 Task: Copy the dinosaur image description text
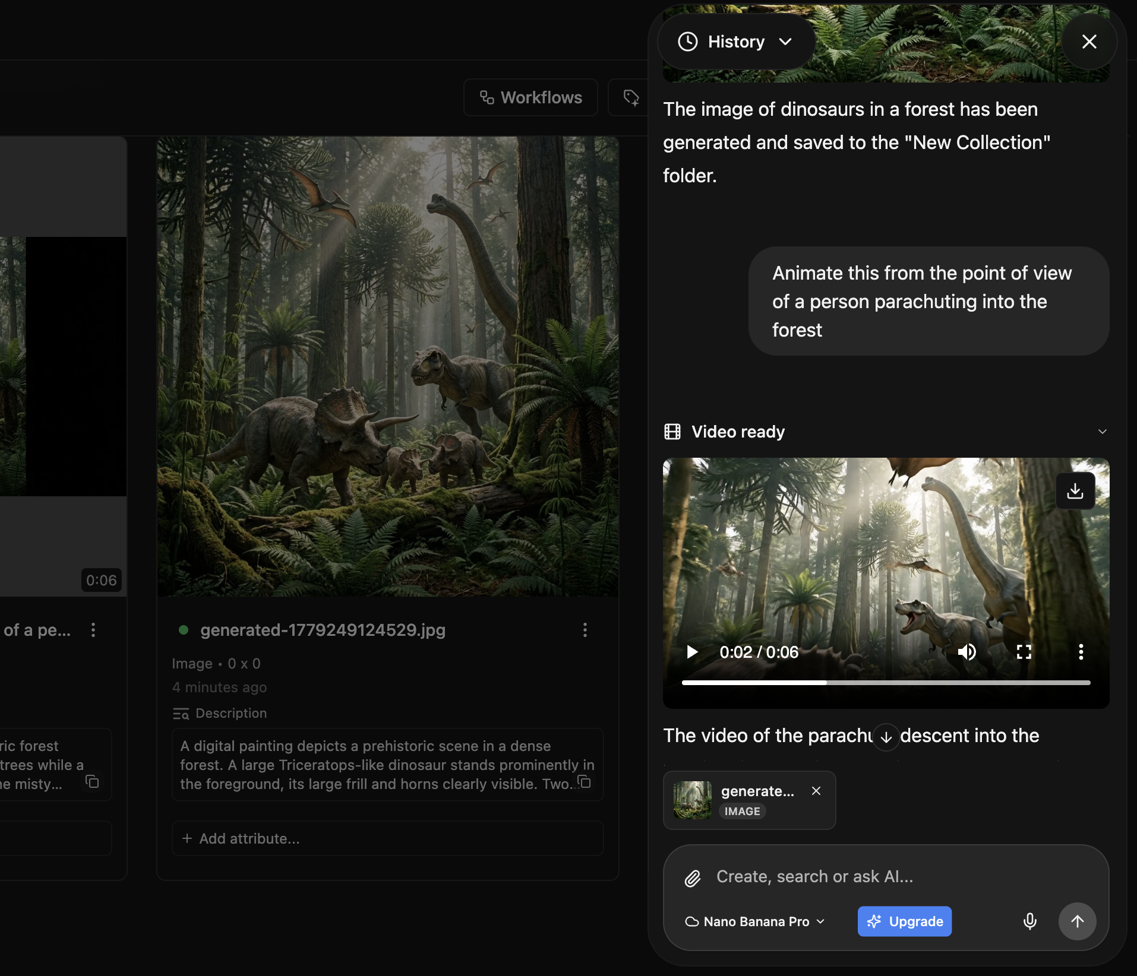(x=585, y=782)
